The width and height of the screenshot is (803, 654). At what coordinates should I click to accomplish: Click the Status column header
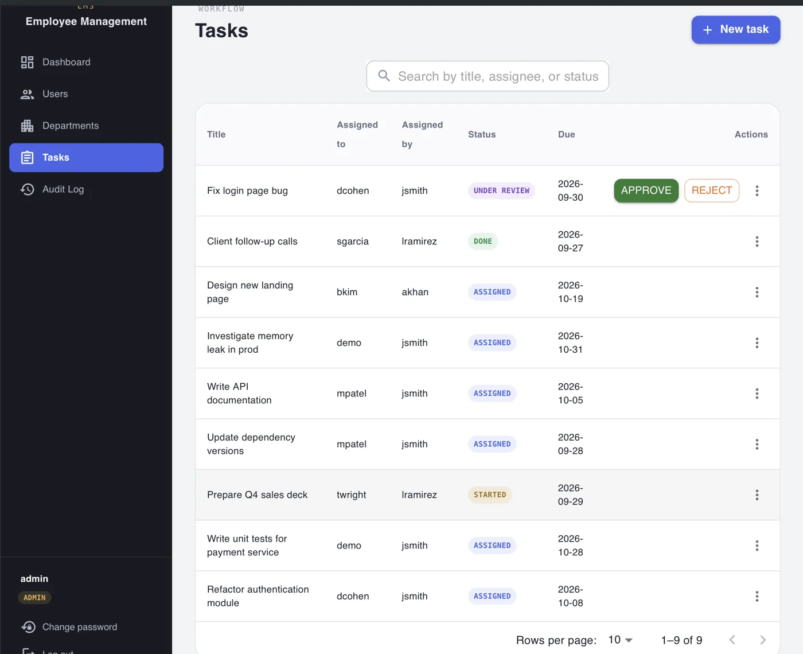coord(482,134)
